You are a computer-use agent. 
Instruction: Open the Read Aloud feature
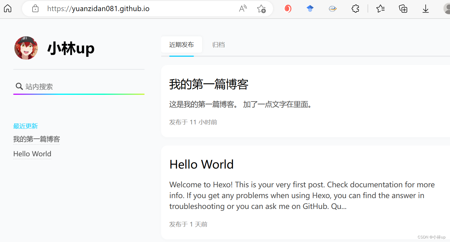[243, 8]
